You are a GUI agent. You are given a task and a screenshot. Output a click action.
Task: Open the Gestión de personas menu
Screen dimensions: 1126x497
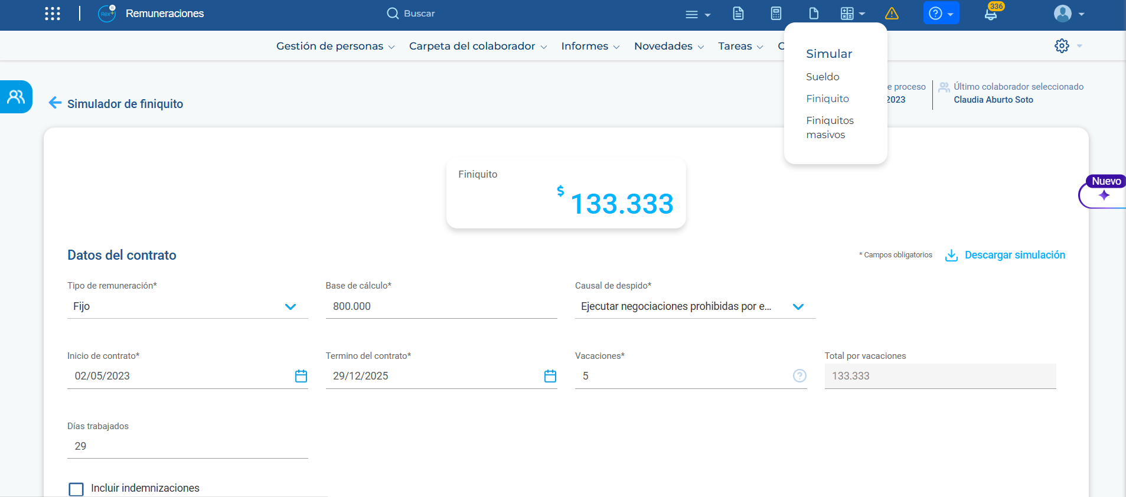335,46
